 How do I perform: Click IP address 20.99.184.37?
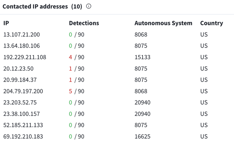(x=20, y=80)
